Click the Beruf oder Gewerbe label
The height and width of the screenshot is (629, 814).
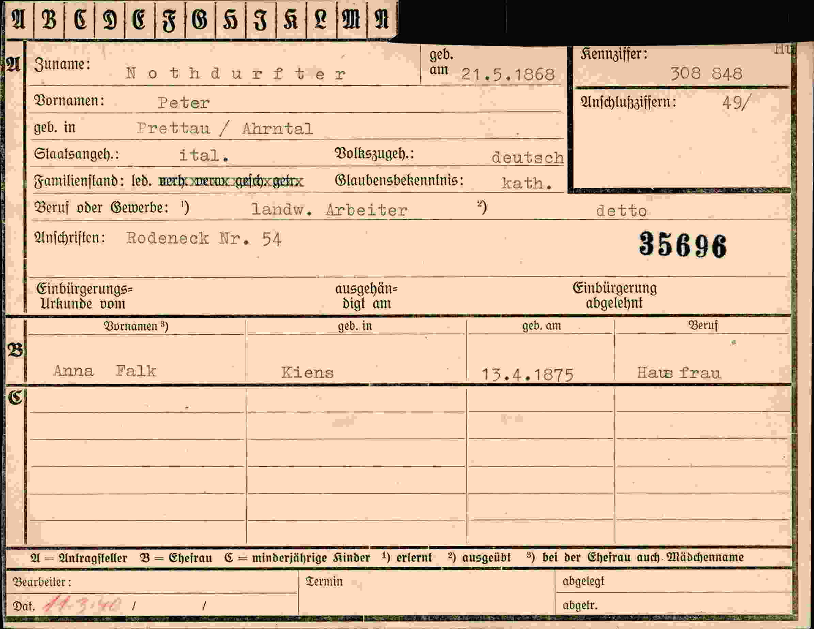pyautogui.click(x=101, y=208)
